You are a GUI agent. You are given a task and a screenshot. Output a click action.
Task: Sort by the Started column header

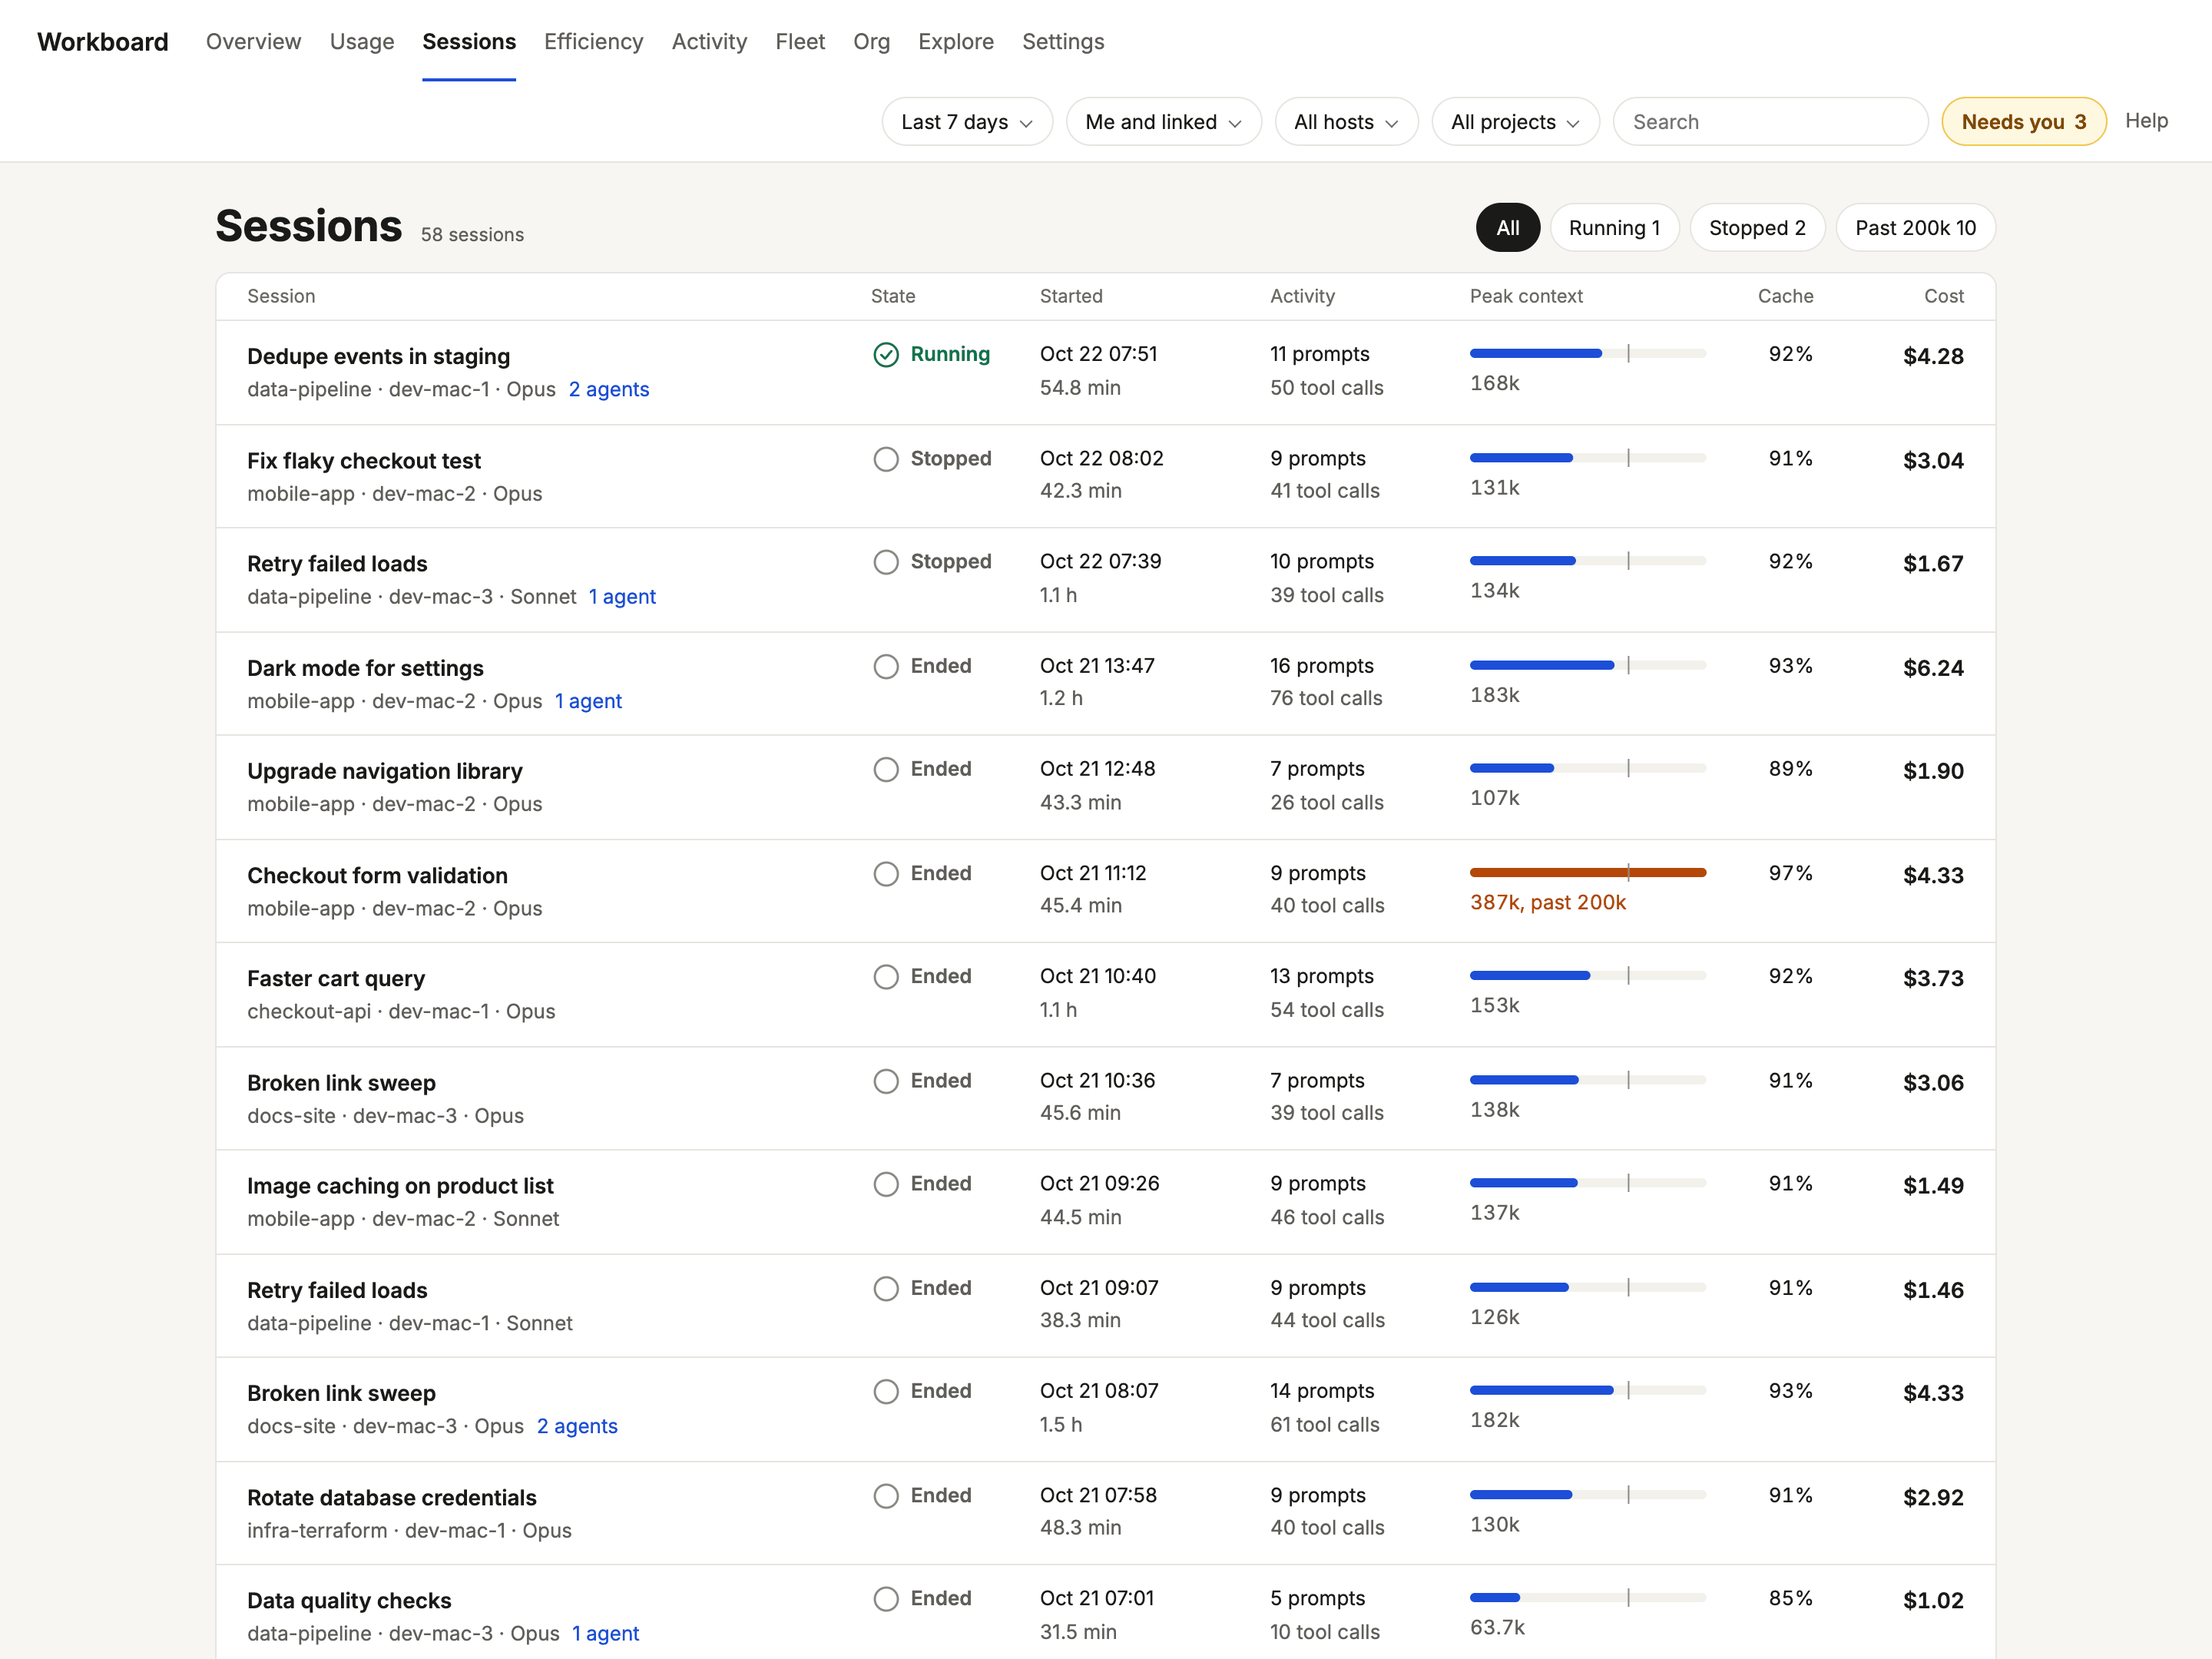[x=1071, y=297]
